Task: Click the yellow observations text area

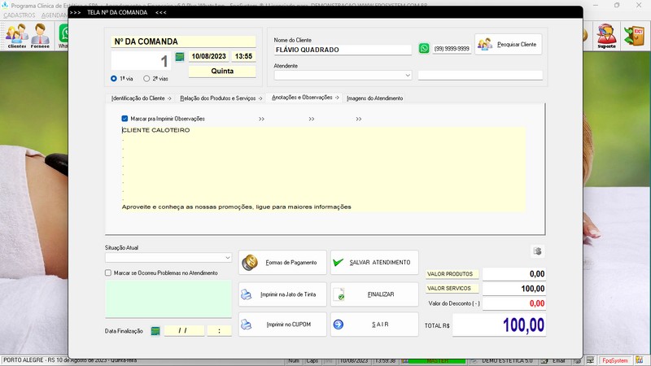Action: (323, 169)
